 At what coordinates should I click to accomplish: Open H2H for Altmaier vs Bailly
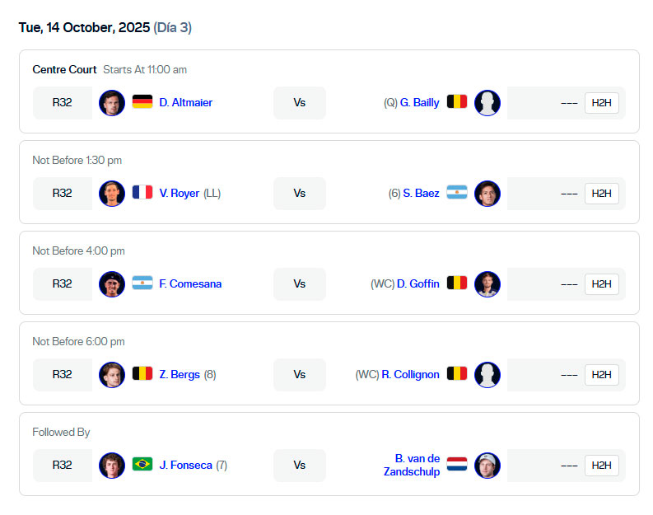click(x=601, y=103)
